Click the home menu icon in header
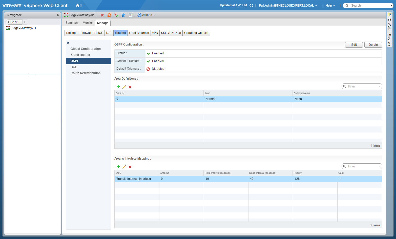This screenshot has height=239, width=396. (x=79, y=6)
